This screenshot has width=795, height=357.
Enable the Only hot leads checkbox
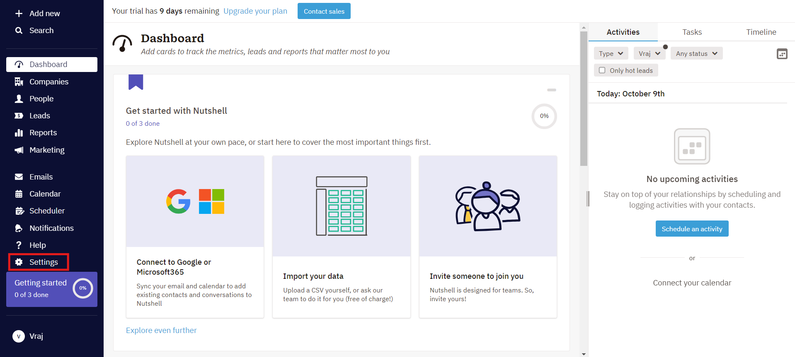click(602, 70)
